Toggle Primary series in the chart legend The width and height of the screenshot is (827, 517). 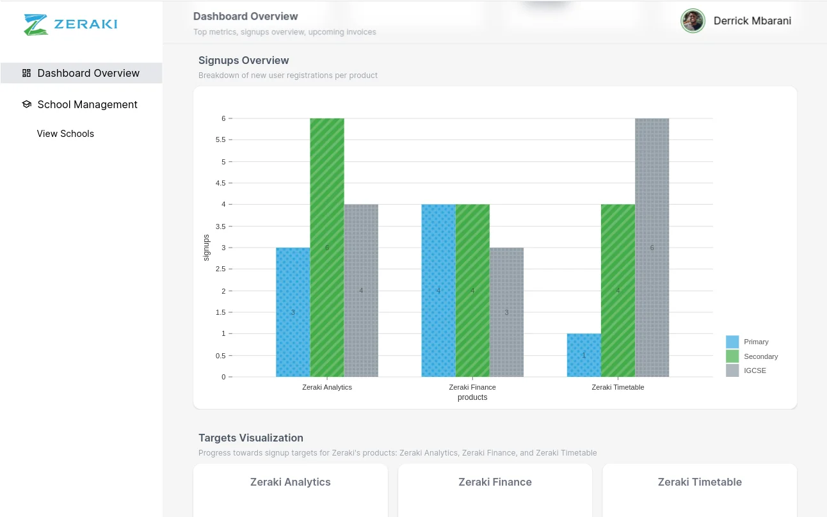click(732, 342)
